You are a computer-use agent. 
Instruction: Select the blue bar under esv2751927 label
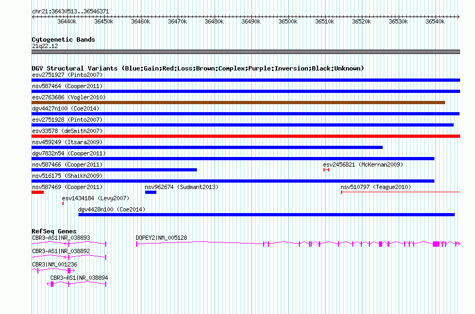coord(246,80)
